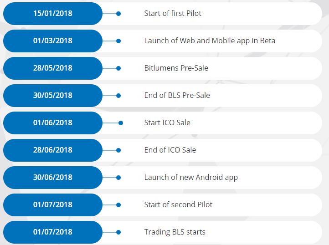Viewport: 329px width, 245px height.
Task: Click the "Bitlumens Pre-Sale" entry
Action: coord(176,68)
